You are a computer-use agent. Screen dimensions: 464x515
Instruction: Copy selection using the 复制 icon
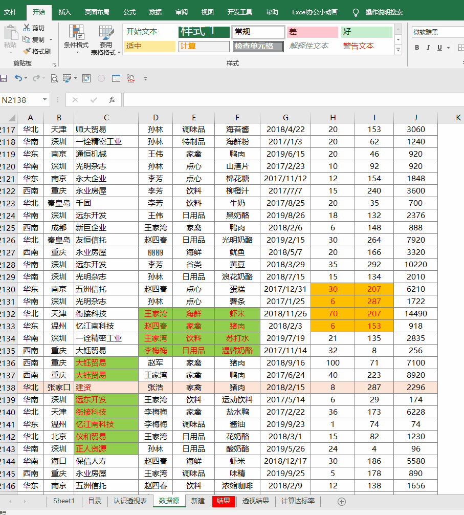click(x=27, y=39)
